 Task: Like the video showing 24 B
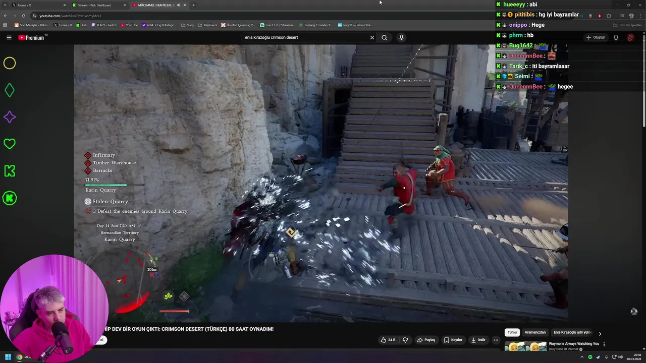pyautogui.click(x=388, y=340)
